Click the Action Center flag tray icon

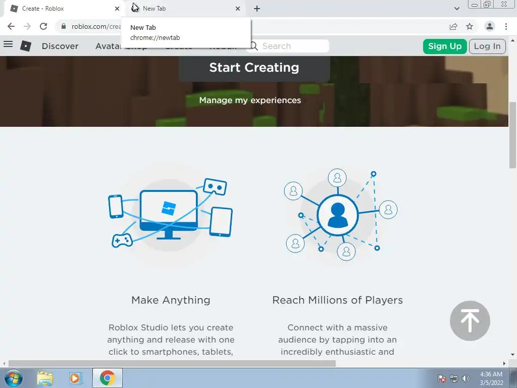tap(442, 378)
